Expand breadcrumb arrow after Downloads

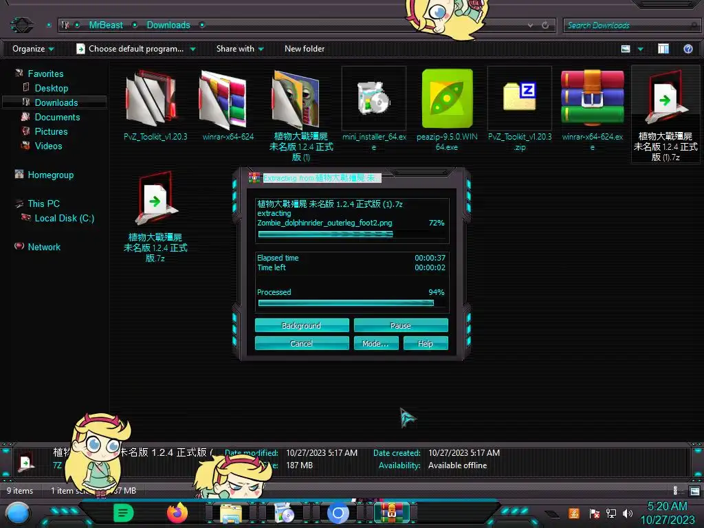(202, 25)
